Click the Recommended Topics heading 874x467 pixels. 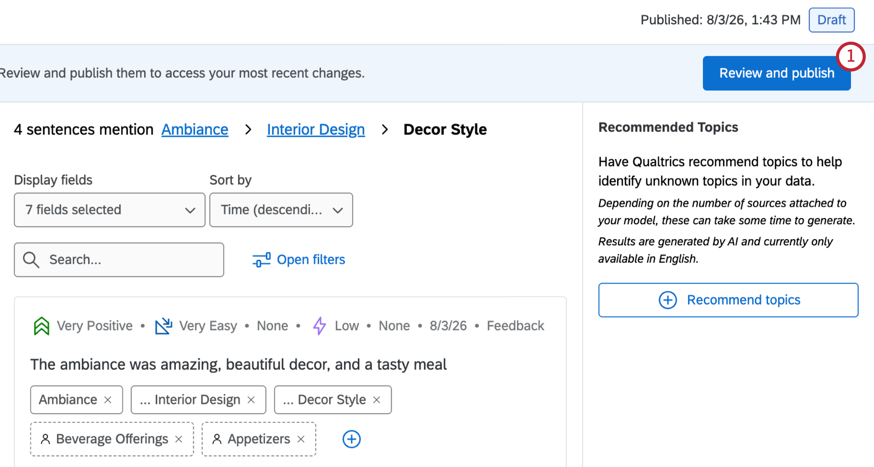click(x=668, y=127)
